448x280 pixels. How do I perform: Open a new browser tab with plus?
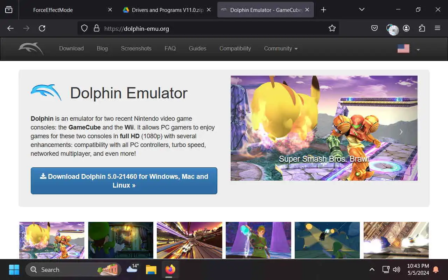pyautogui.click(x=323, y=10)
